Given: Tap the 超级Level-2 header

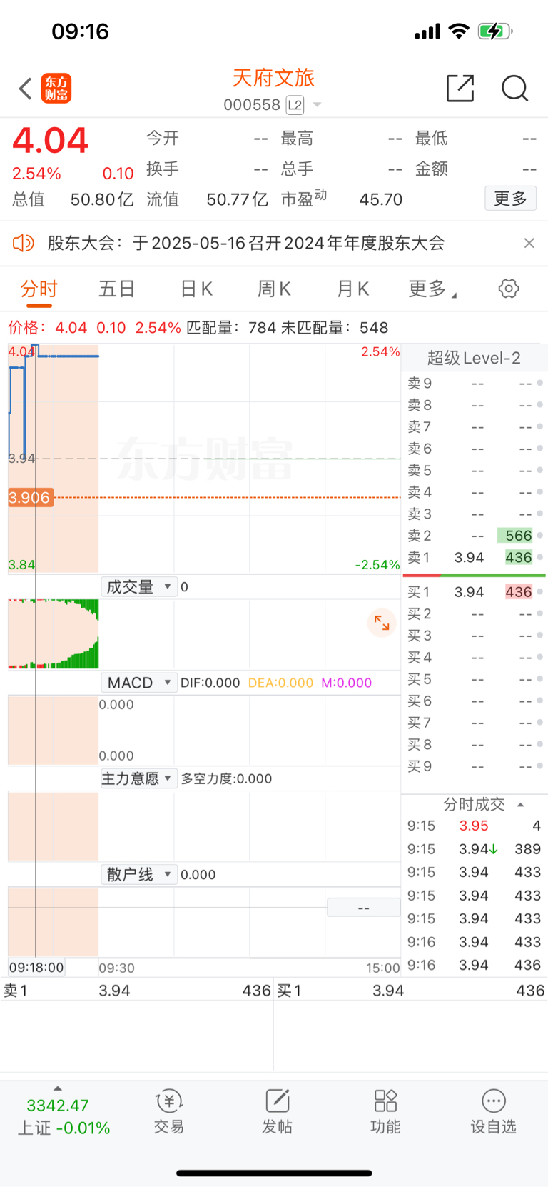Looking at the screenshot, I should pyautogui.click(x=474, y=358).
